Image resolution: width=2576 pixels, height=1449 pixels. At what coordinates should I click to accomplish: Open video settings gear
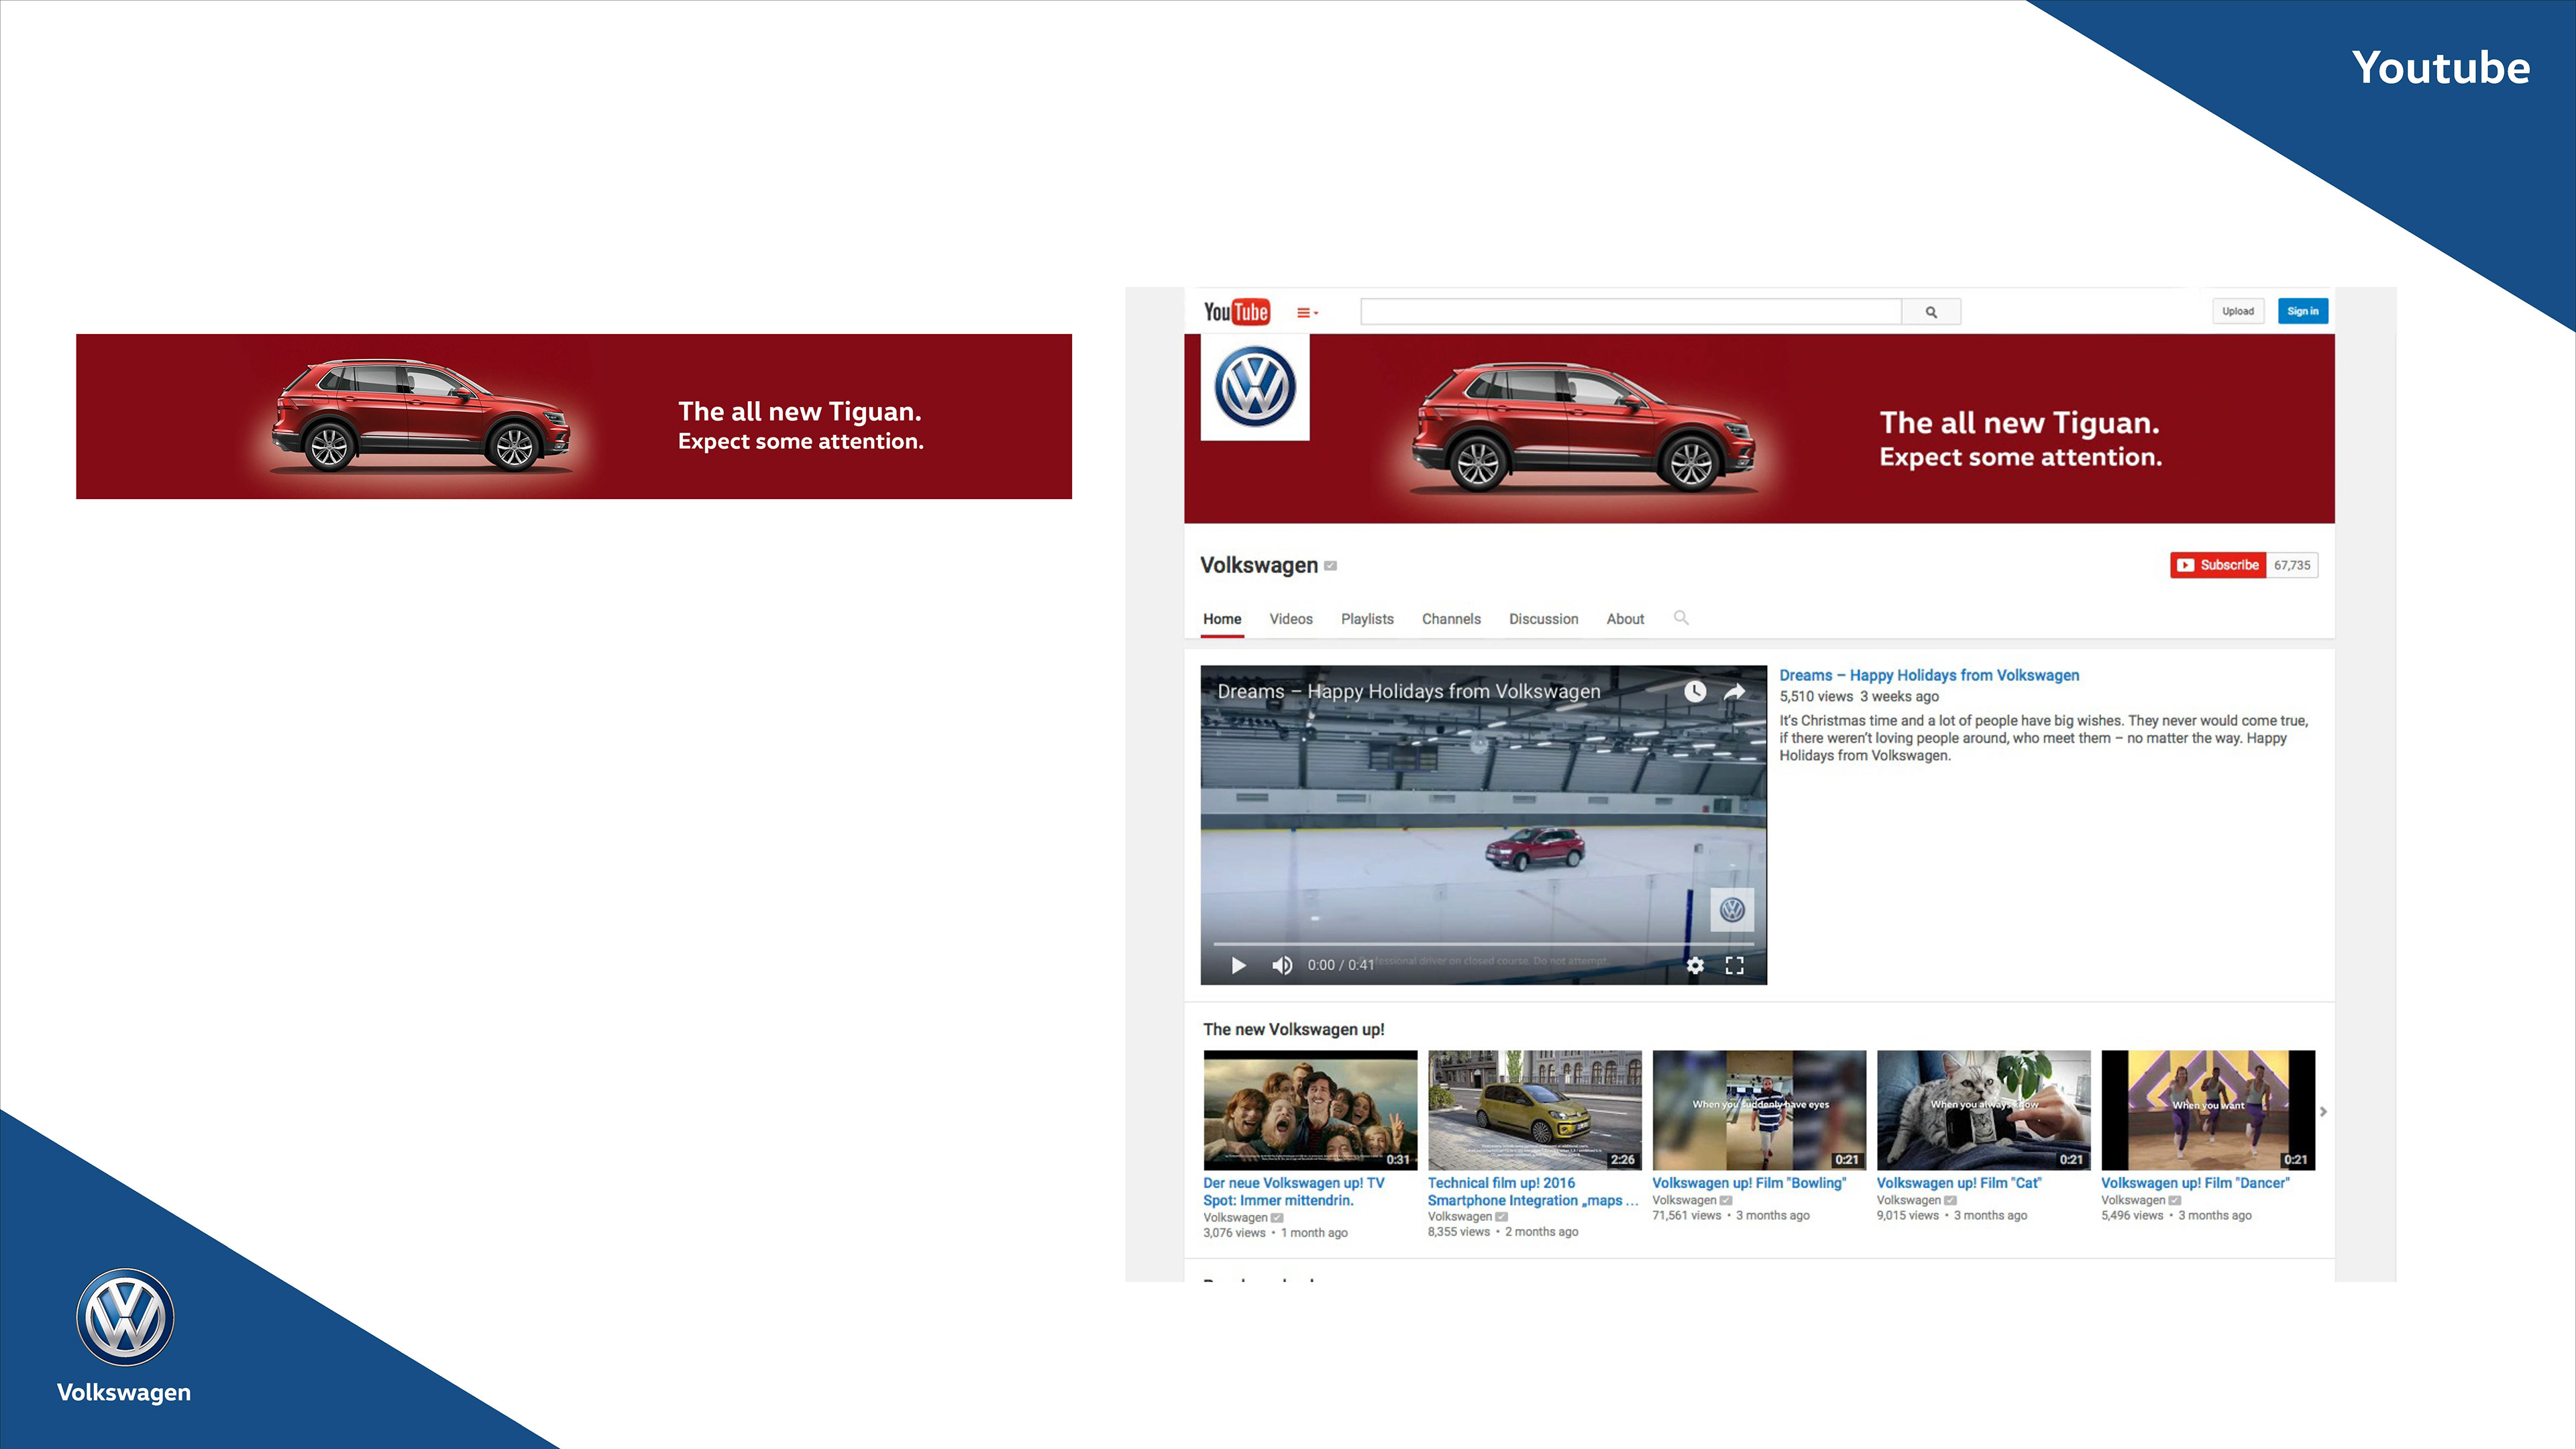pyautogui.click(x=1695, y=965)
